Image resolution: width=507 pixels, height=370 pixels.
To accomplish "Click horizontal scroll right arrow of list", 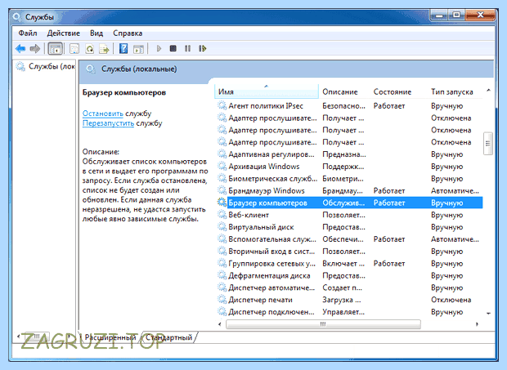I will [477, 323].
